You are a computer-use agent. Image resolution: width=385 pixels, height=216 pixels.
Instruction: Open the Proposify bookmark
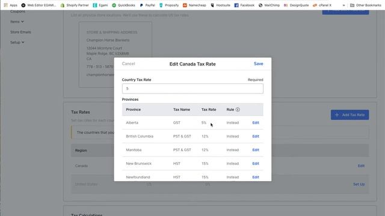(x=169, y=5)
